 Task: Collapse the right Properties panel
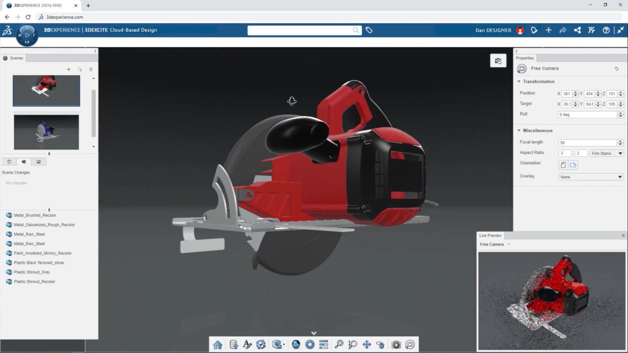(x=517, y=51)
